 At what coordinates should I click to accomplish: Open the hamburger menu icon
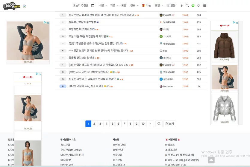[205, 5]
